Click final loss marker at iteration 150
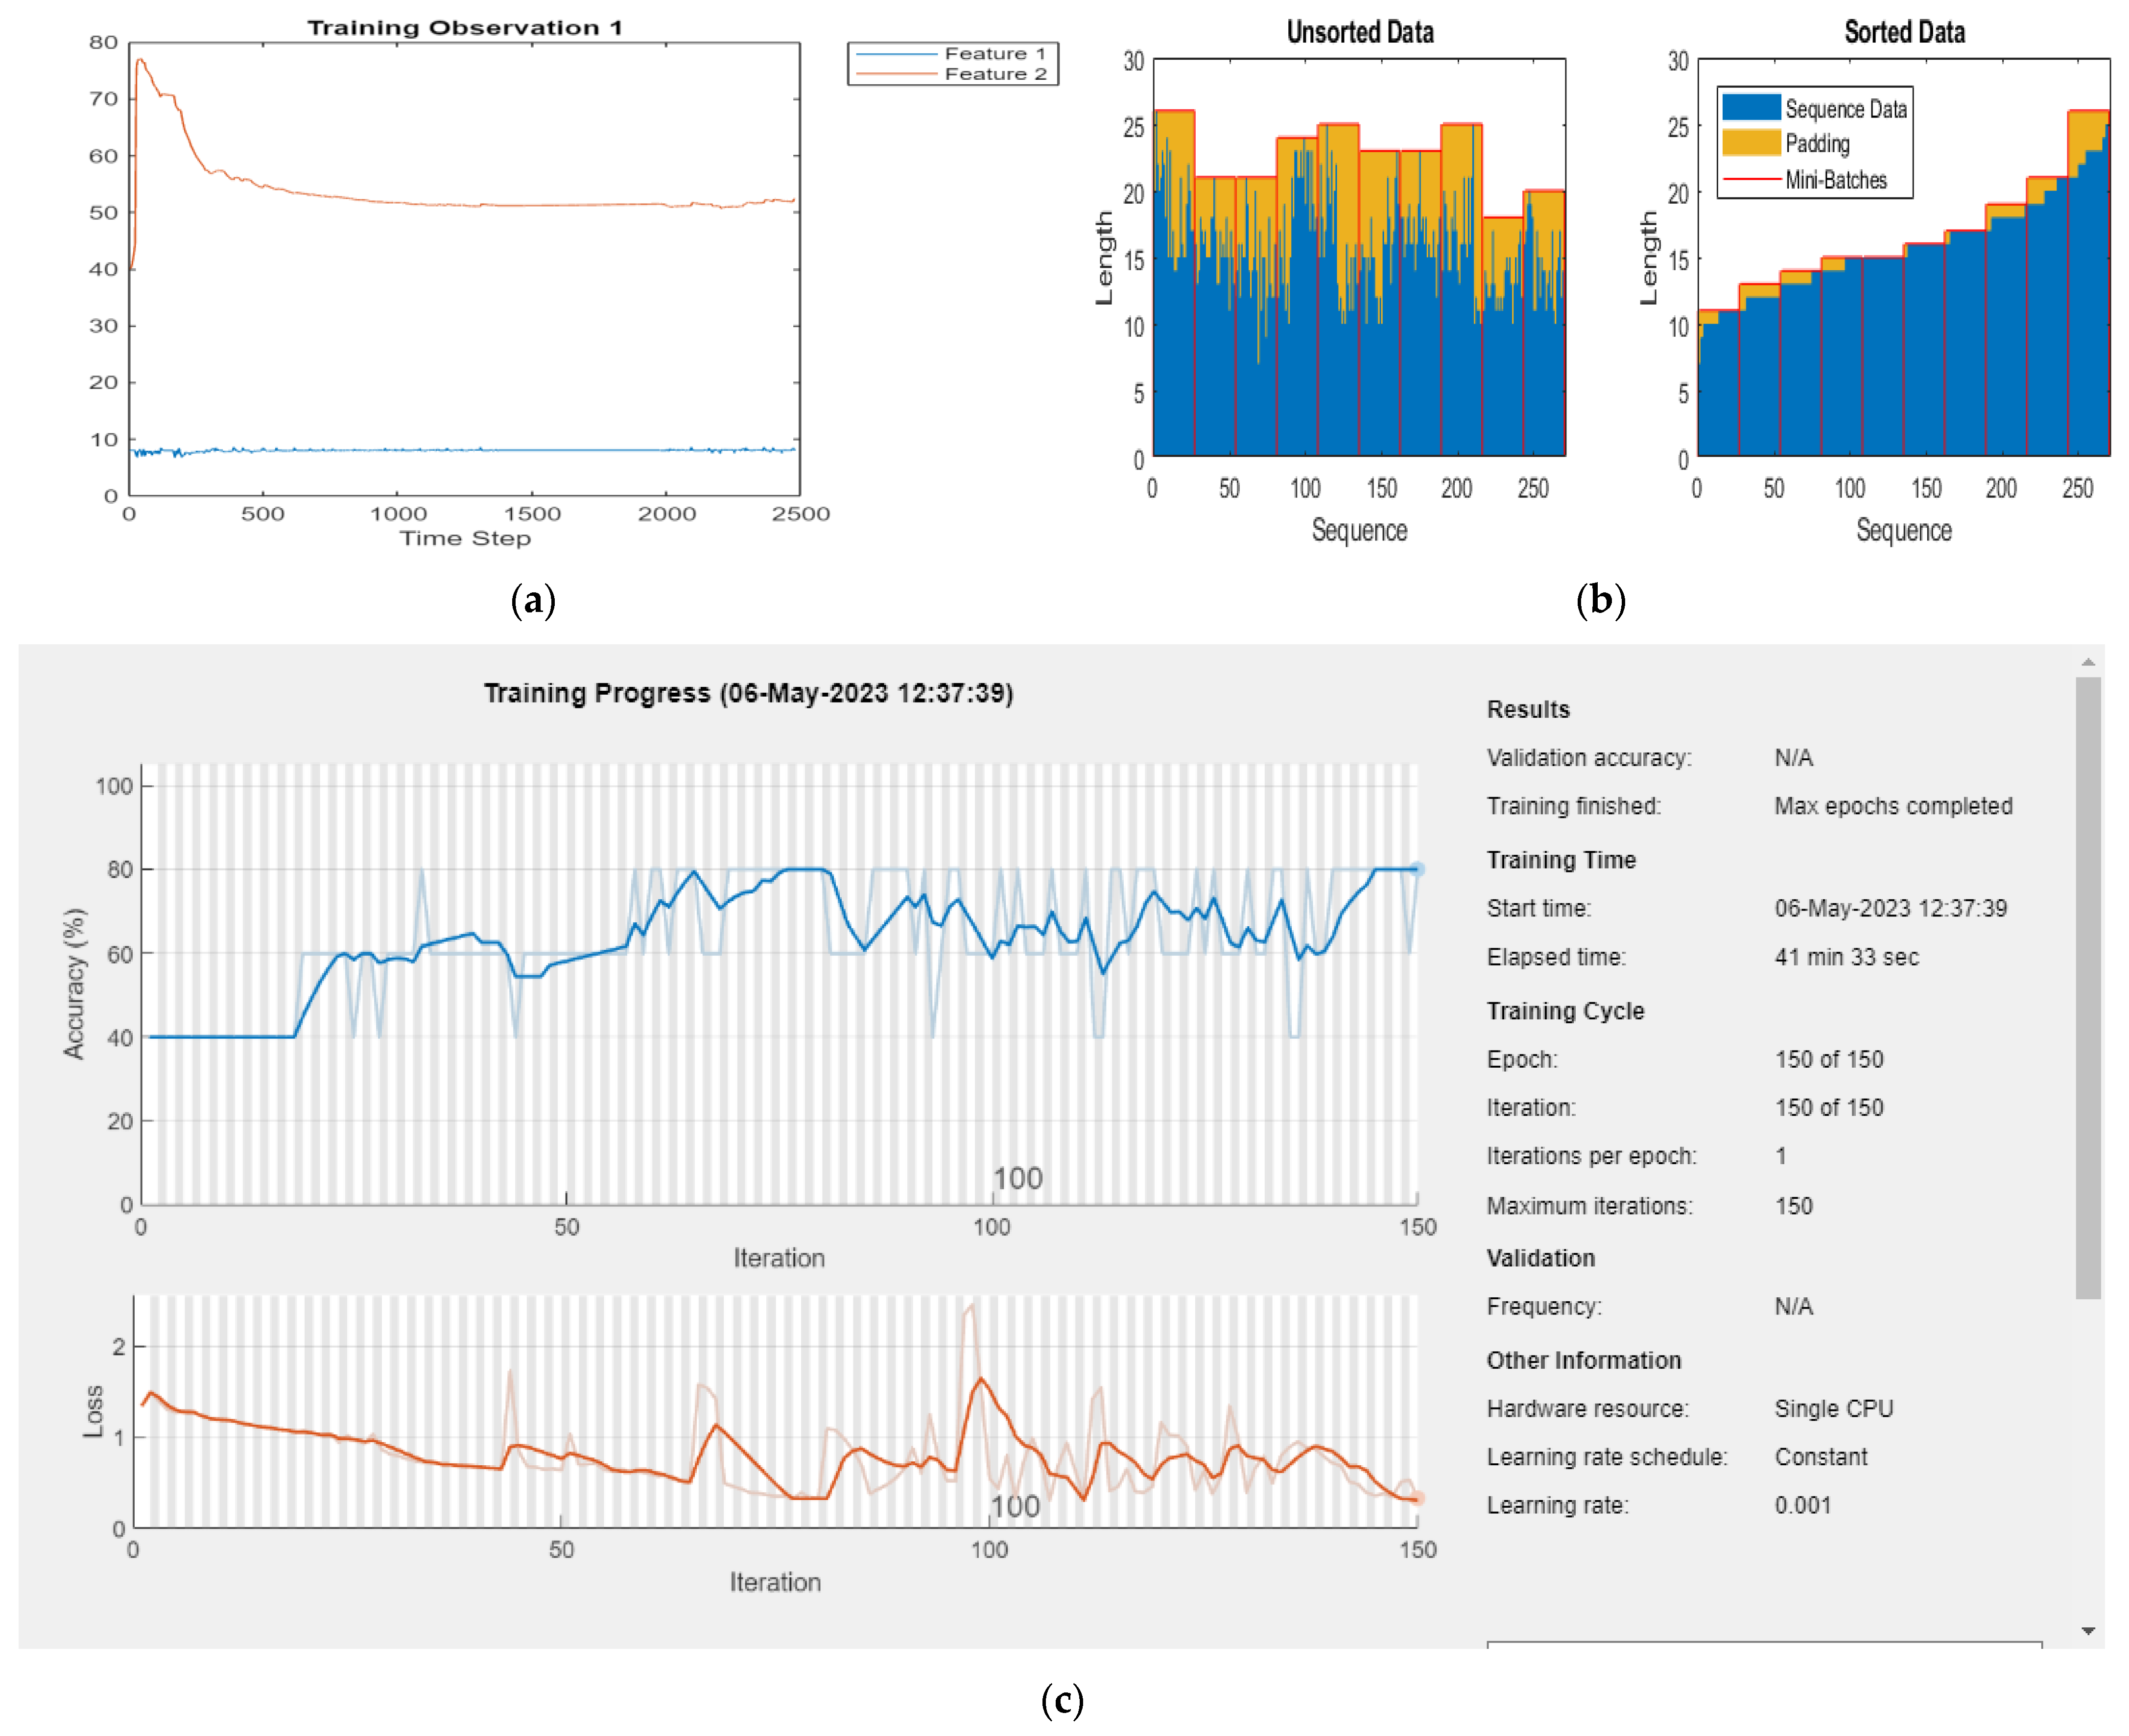The height and width of the screenshot is (1736, 2129). point(1417,1498)
